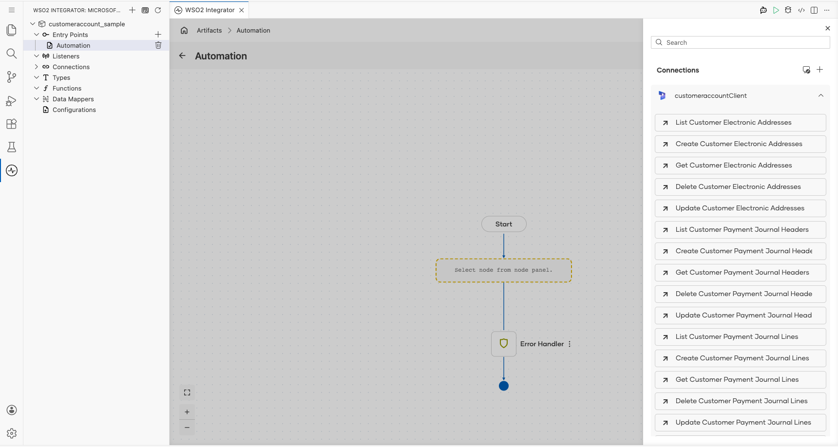Image resolution: width=838 pixels, height=447 pixels.
Task: Choose List Customer Electronic Addresses
Action: tap(741, 123)
